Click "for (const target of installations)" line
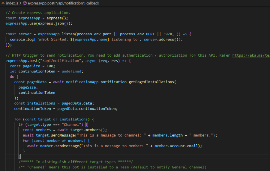The image size is (270, 171). [x=54, y=119]
